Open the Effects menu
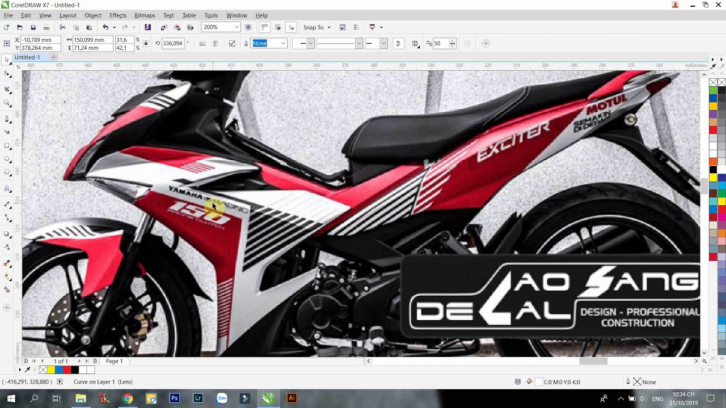Screen dimensions: 726x408 click(x=118, y=15)
